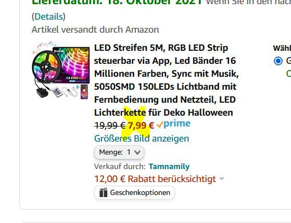Click the blue prime logo
This screenshot has height=223, width=291.
pyautogui.click(x=177, y=124)
